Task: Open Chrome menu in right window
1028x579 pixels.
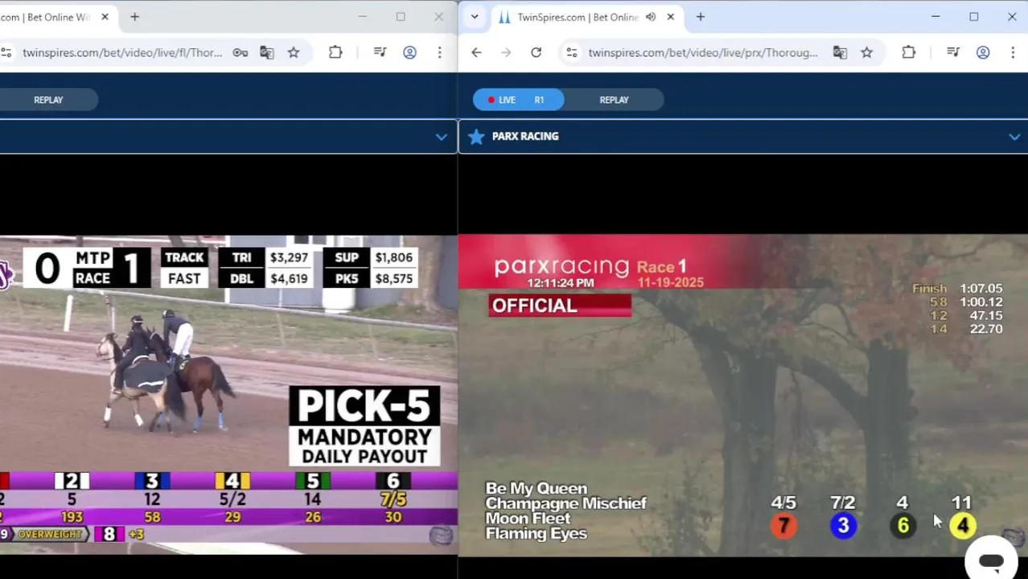Action: pos(1012,52)
